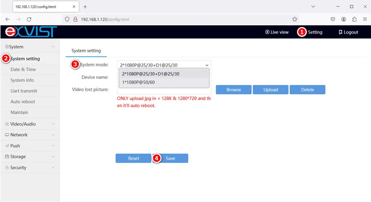The height and width of the screenshot is (202, 371).
Task: Expand the Push sidebar section
Action: (30, 146)
